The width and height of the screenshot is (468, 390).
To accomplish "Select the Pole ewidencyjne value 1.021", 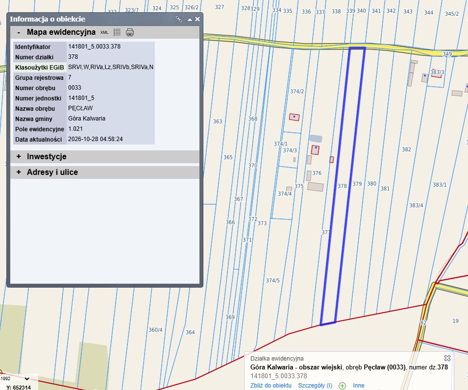I will click(x=75, y=129).
